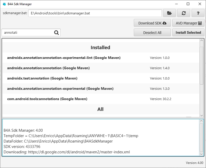
Task: Click log panel scrollbar up arrow
Action: [x=201, y=121]
